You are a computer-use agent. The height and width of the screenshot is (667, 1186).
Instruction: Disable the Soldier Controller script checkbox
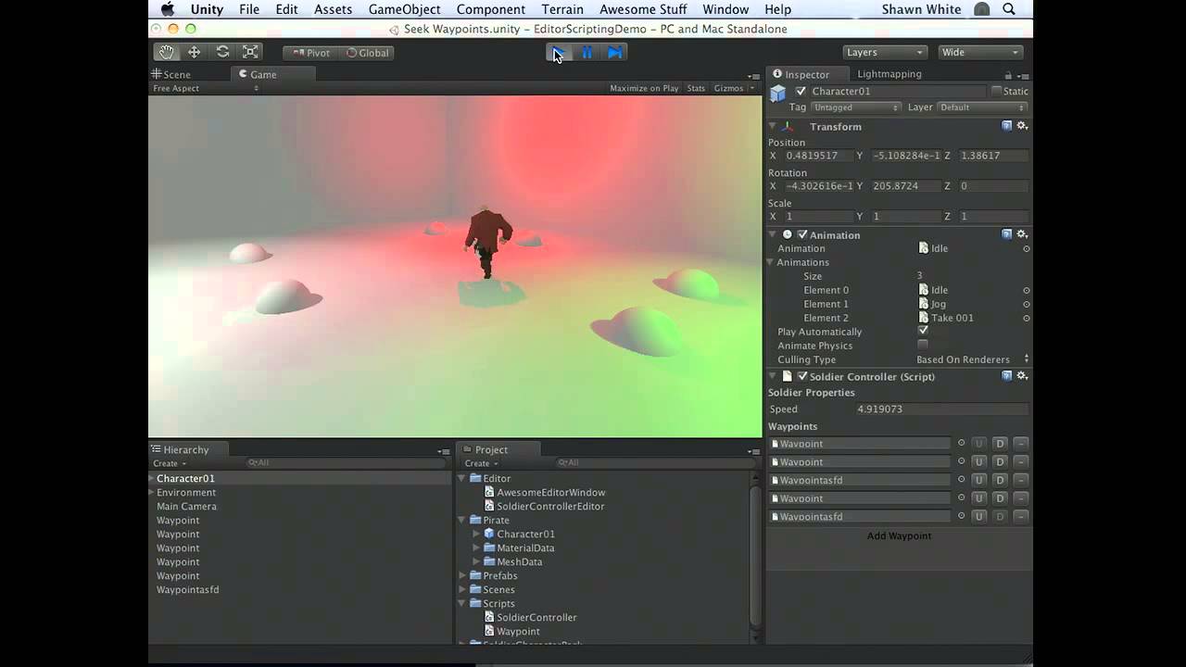[x=802, y=376]
